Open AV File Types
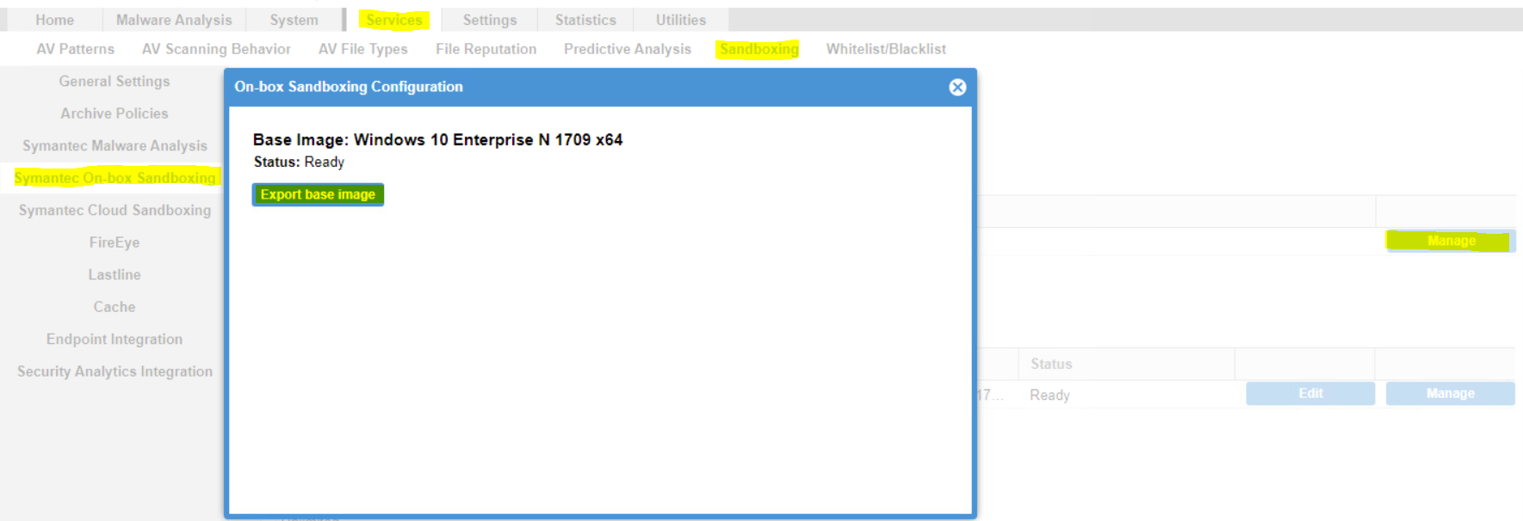Screen dimensions: 1523x521 pyautogui.click(x=363, y=49)
